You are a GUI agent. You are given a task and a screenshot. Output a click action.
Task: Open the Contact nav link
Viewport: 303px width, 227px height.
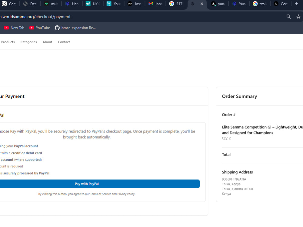(64, 42)
